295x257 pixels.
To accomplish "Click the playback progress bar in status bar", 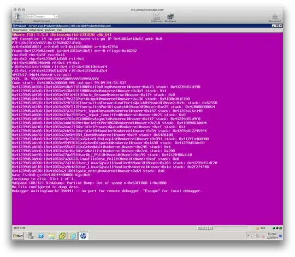I will [231, 228].
